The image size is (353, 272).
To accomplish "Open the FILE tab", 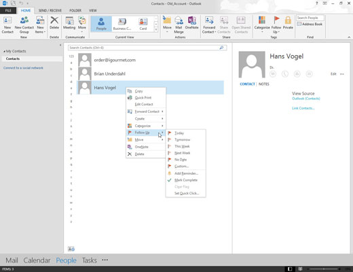I will (x=8, y=10).
